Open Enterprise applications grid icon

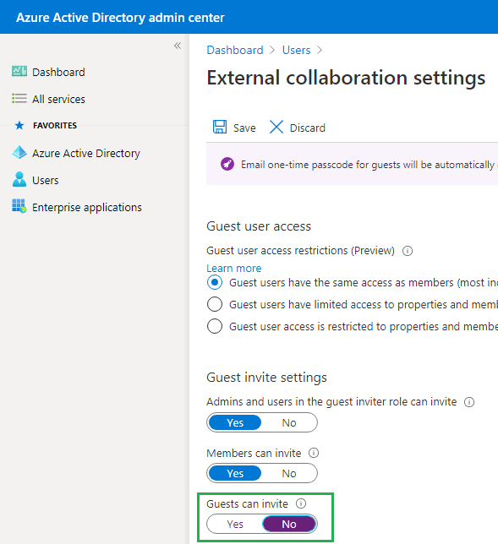(19, 206)
